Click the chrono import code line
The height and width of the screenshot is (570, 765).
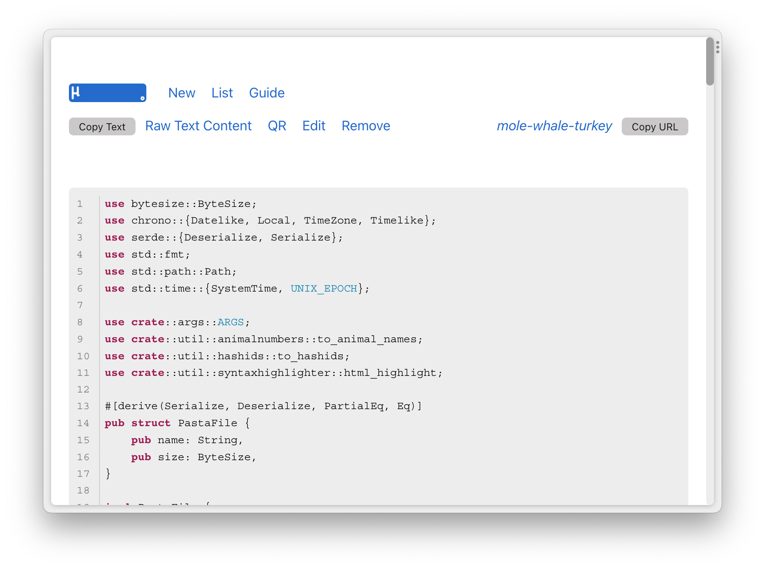point(270,220)
